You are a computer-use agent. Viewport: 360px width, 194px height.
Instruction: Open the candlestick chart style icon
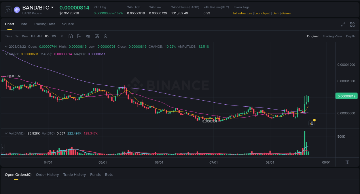click(x=88, y=36)
